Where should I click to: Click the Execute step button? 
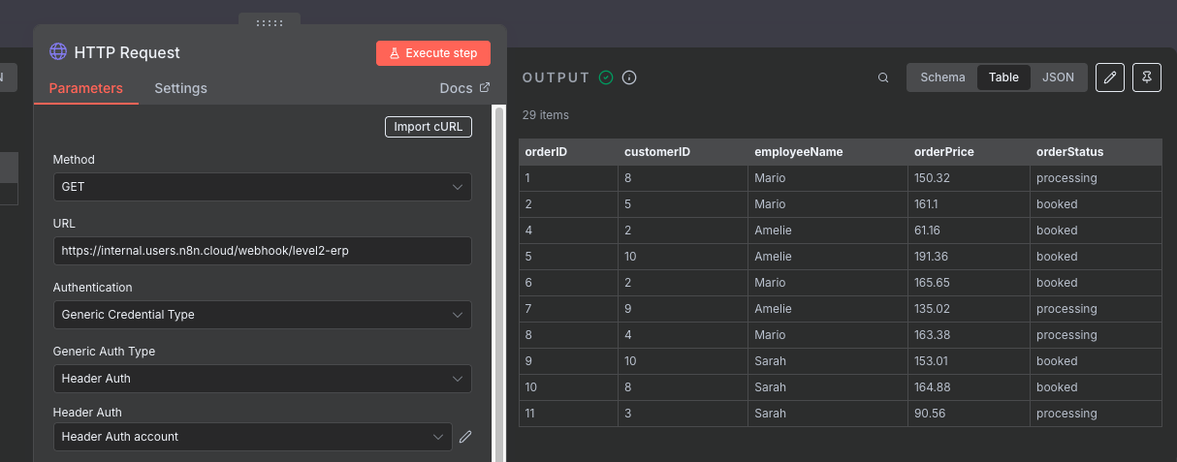point(433,53)
